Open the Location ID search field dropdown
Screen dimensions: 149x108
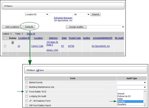pos(37,14)
